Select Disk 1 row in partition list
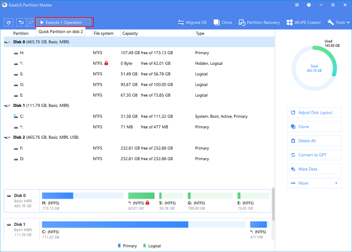 pos(41,106)
